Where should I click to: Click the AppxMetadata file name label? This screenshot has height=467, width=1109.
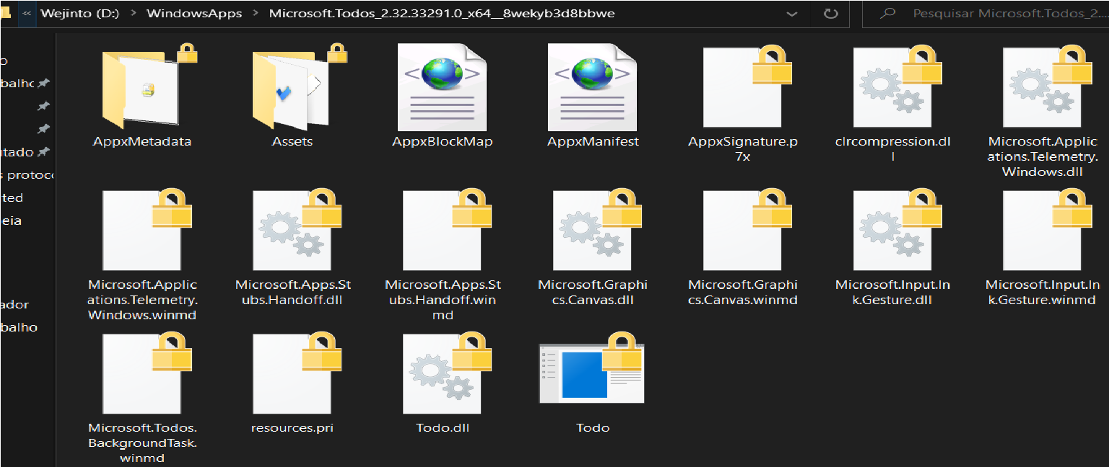point(142,141)
